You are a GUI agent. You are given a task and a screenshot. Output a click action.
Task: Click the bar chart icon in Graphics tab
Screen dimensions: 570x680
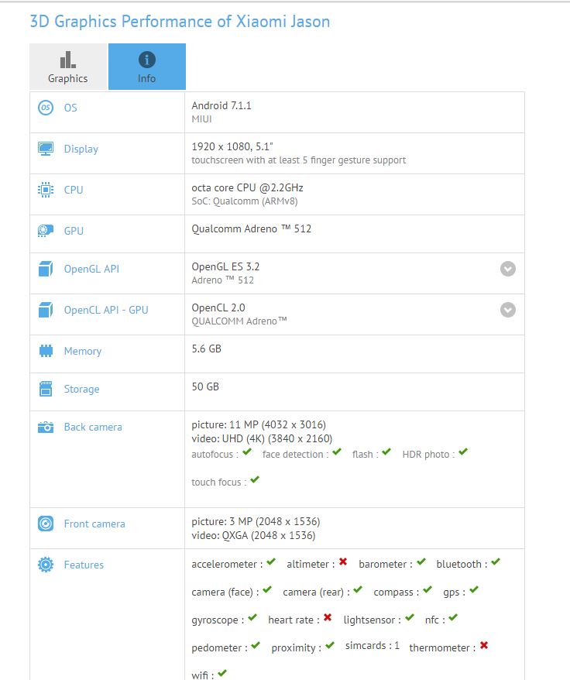[x=68, y=60]
